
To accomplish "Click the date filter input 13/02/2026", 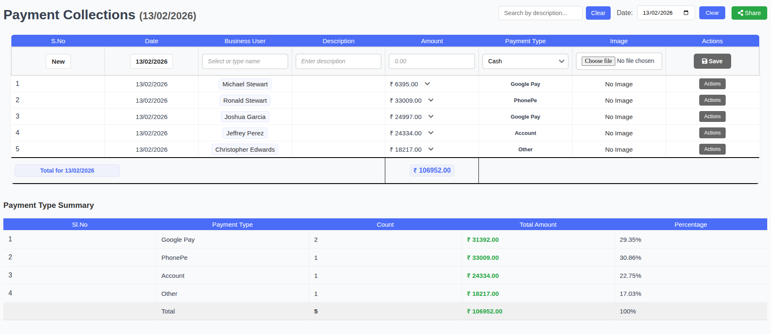I will 666,13.
